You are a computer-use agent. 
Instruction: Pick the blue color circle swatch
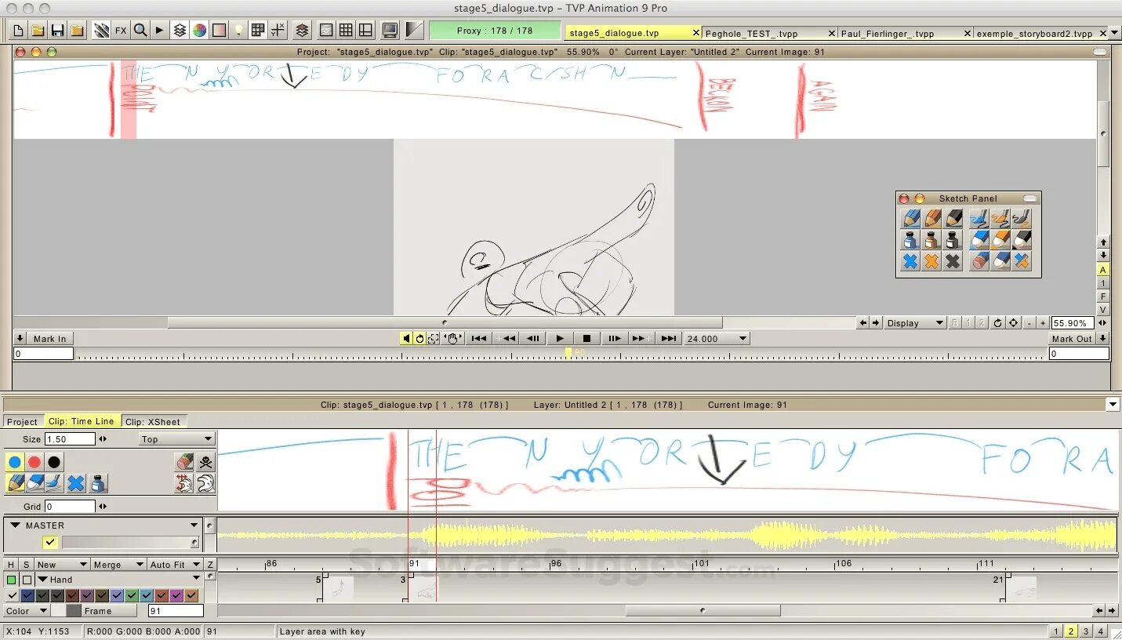(15, 461)
